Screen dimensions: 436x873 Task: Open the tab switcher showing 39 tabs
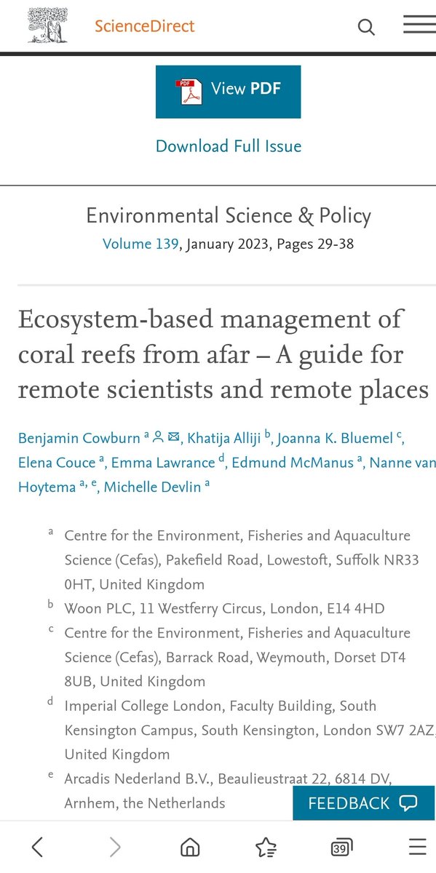[x=342, y=847]
